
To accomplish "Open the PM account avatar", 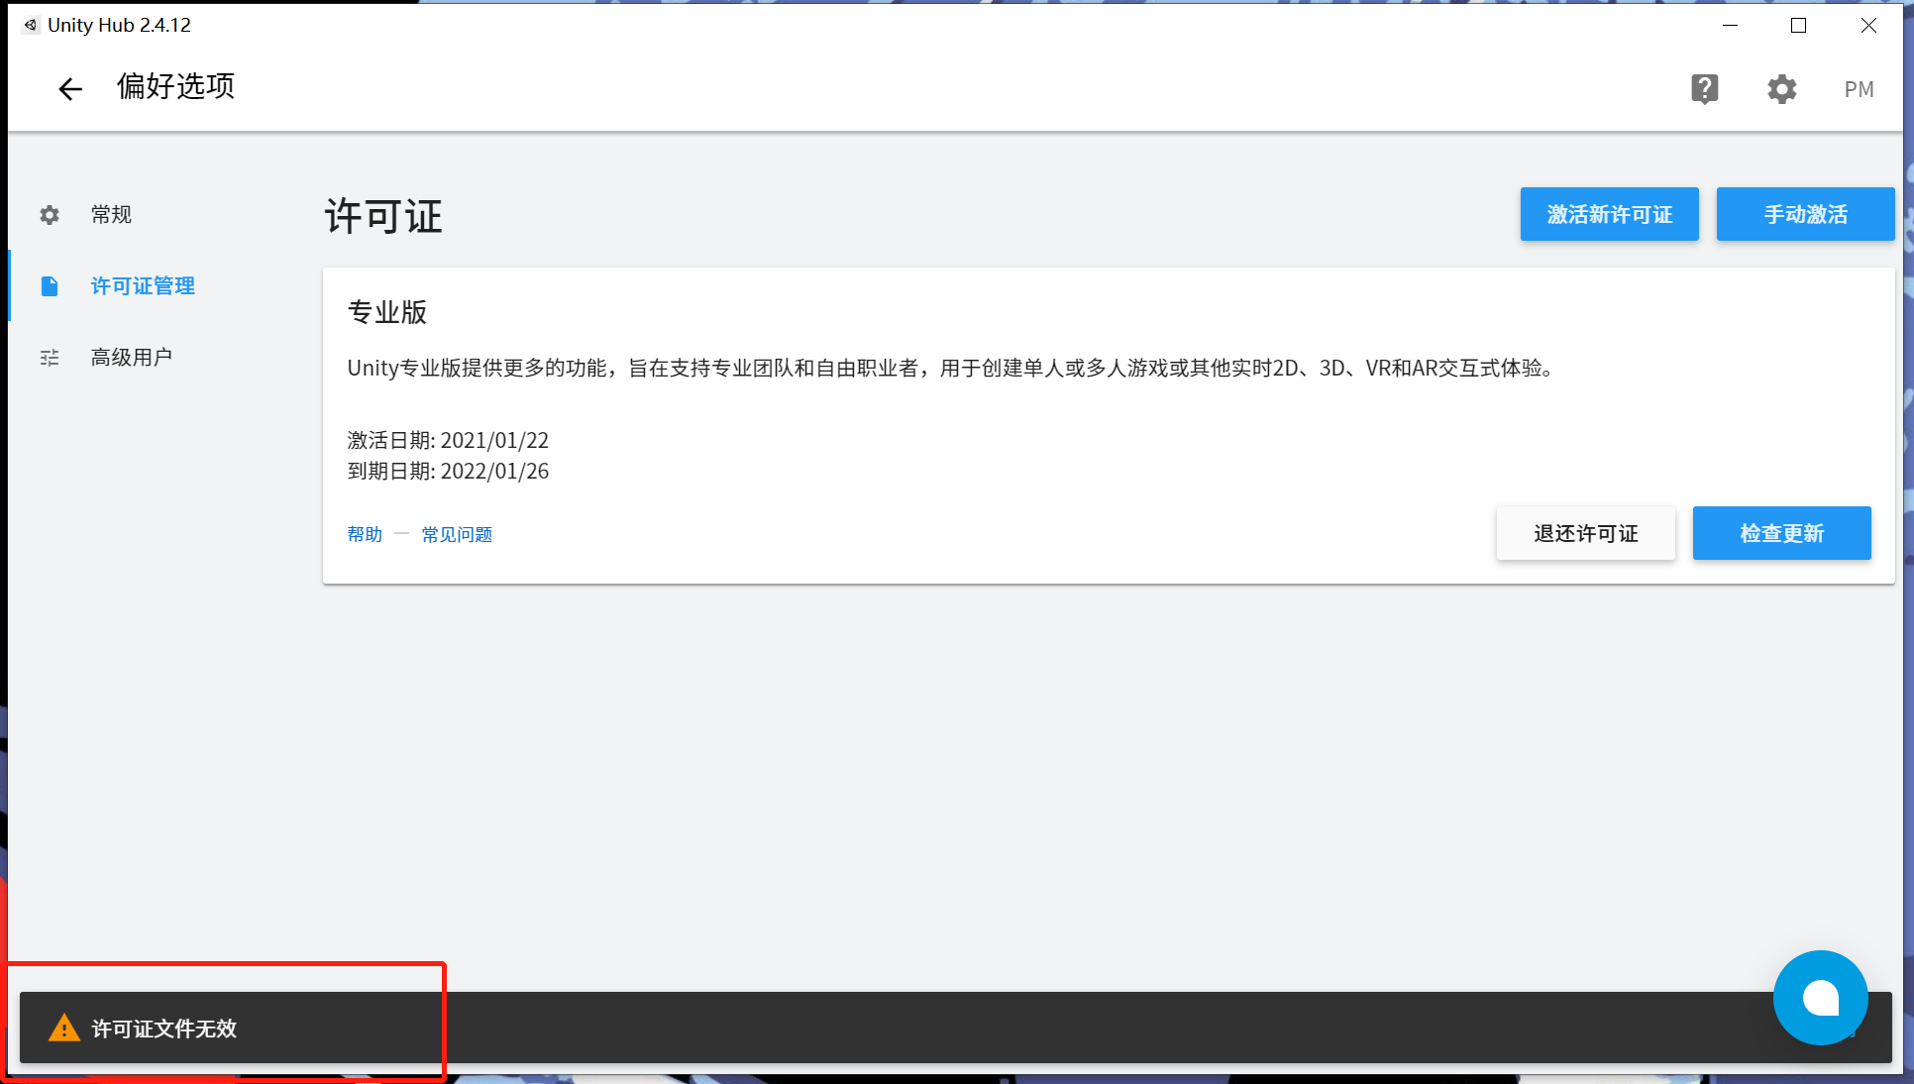I will click(1859, 89).
